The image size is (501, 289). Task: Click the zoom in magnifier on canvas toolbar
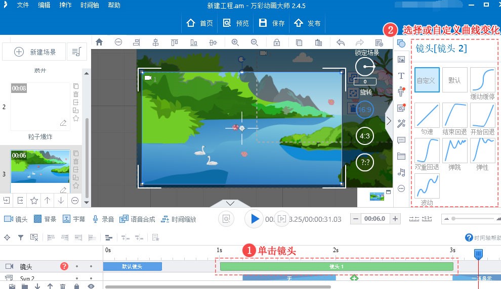point(235,42)
